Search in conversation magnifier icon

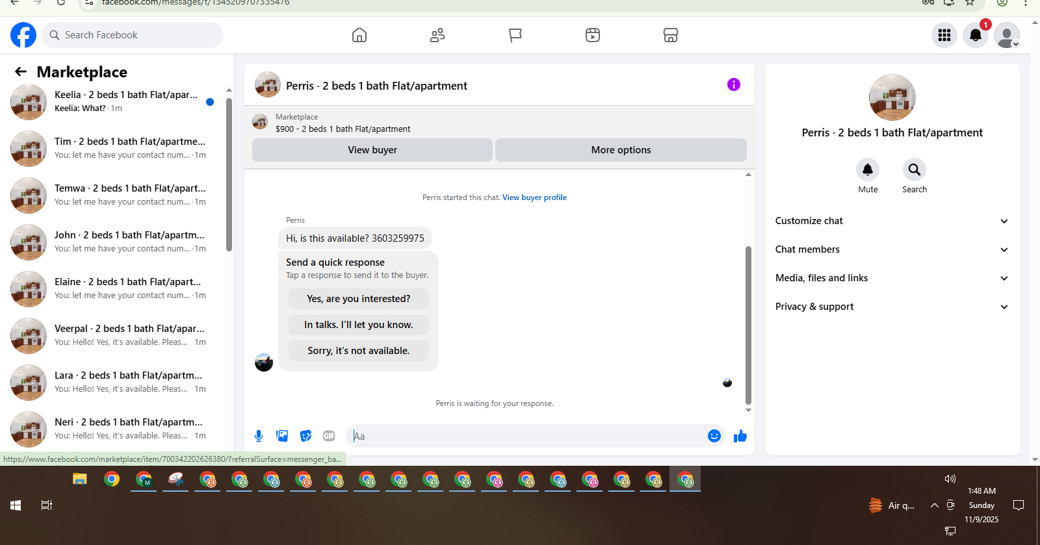point(915,170)
